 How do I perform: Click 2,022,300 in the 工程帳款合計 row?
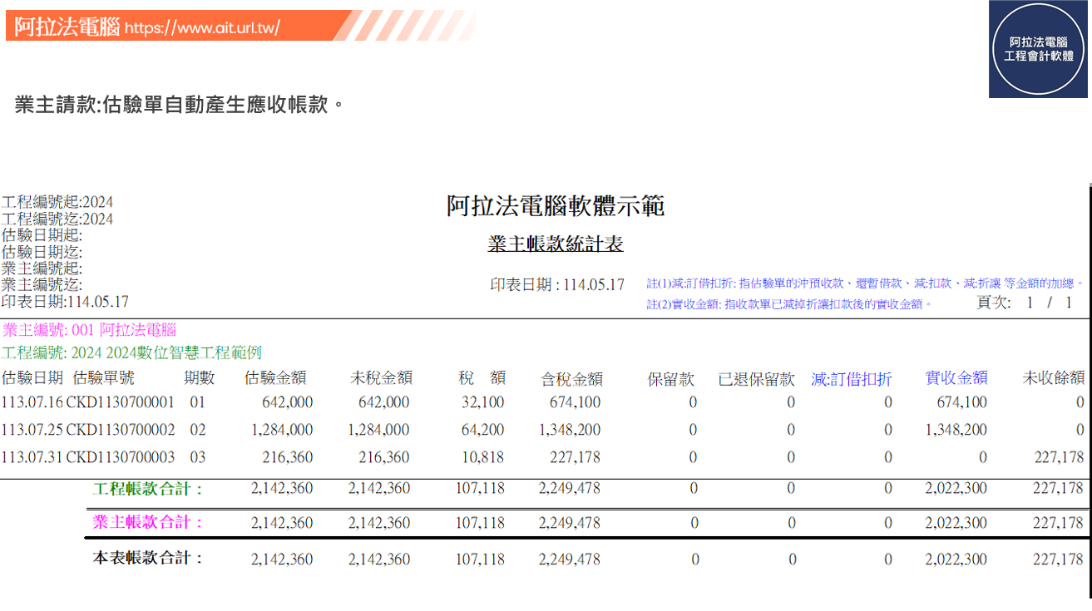pos(956,488)
